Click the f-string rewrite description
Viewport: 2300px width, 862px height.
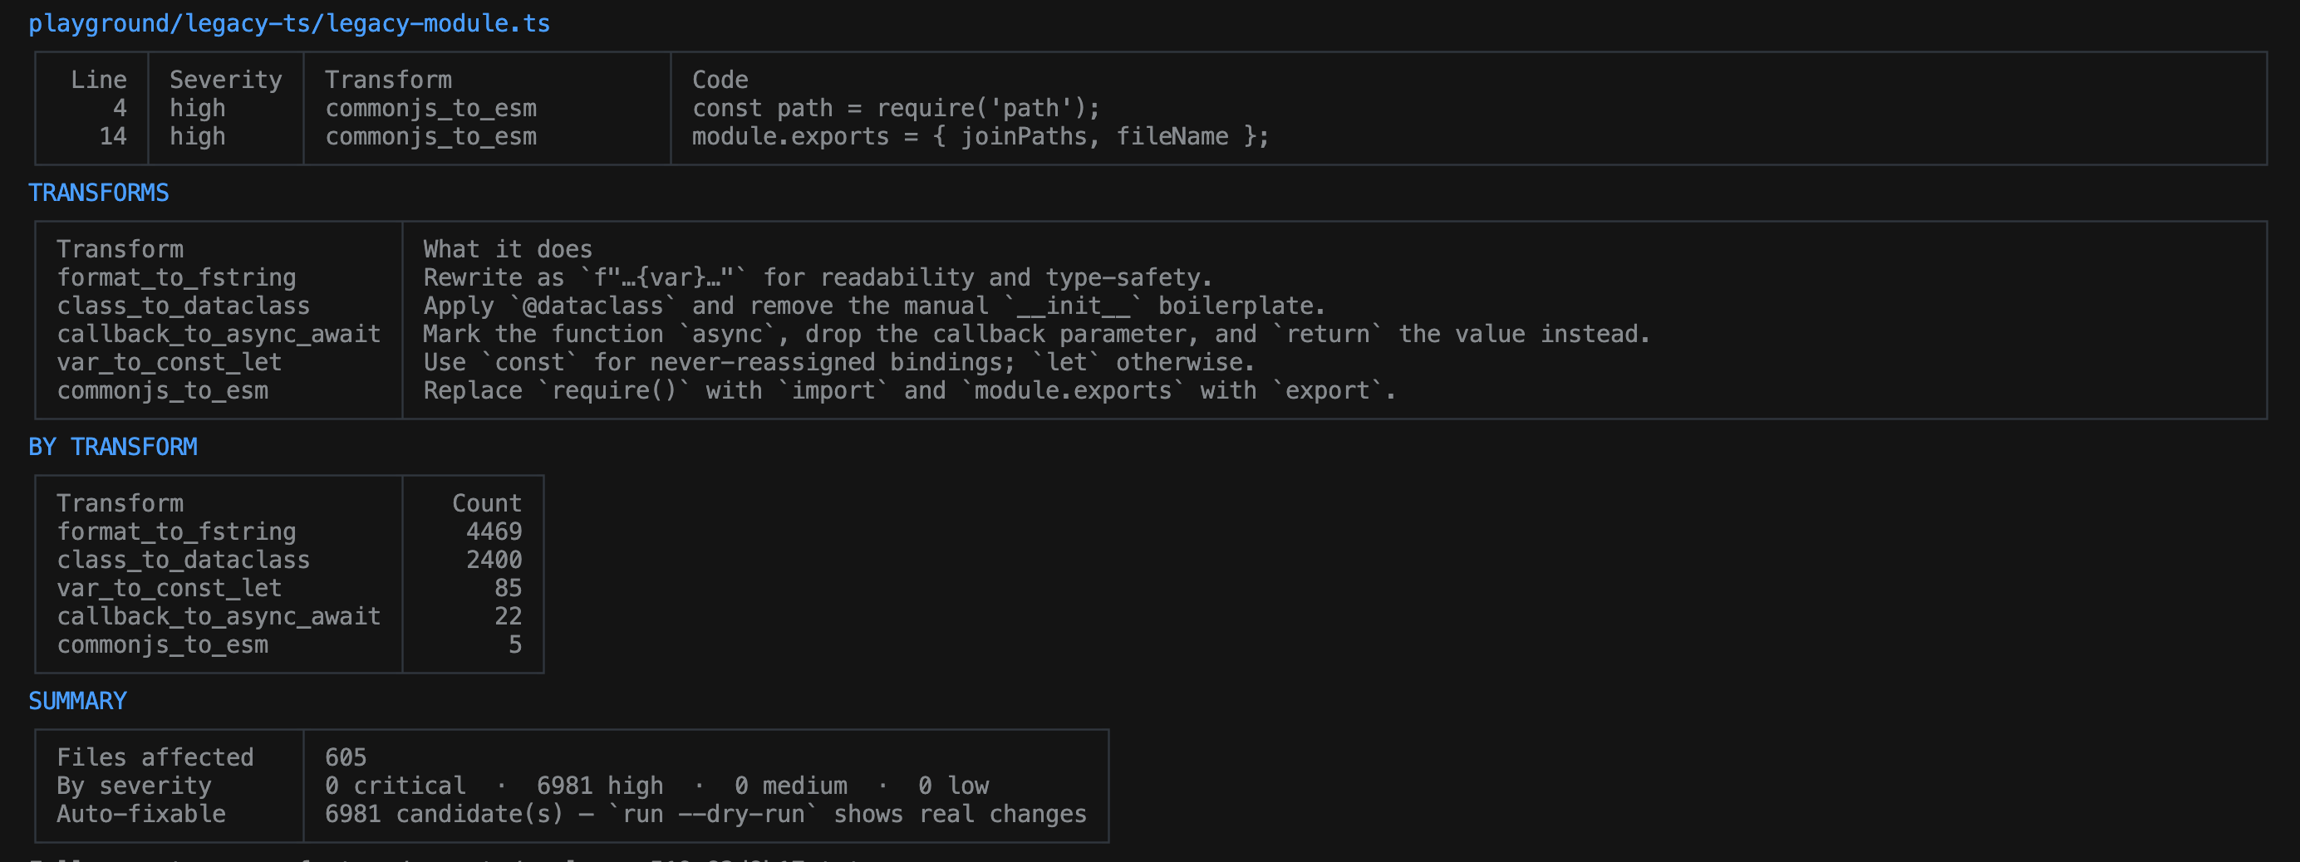(818, 277)
